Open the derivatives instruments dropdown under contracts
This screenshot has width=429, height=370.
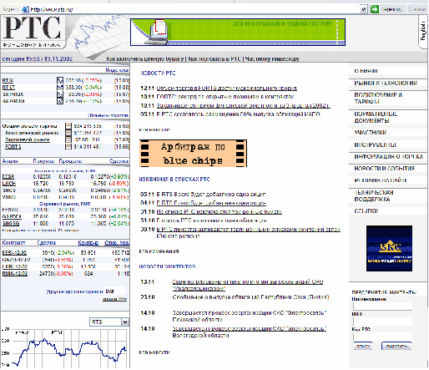point(114,291)
